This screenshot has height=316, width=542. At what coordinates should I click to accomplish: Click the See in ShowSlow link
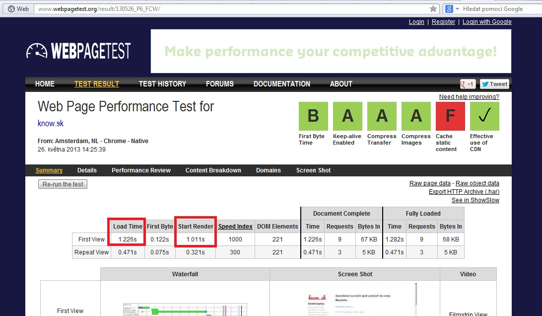475,200
